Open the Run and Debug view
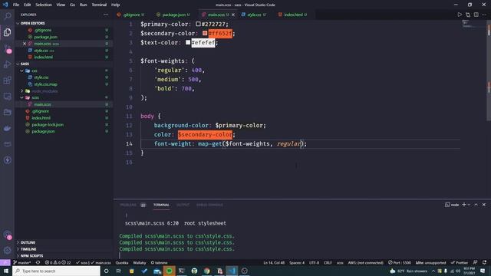The height and width of the screenshot is (276, 491). point(7,64)
